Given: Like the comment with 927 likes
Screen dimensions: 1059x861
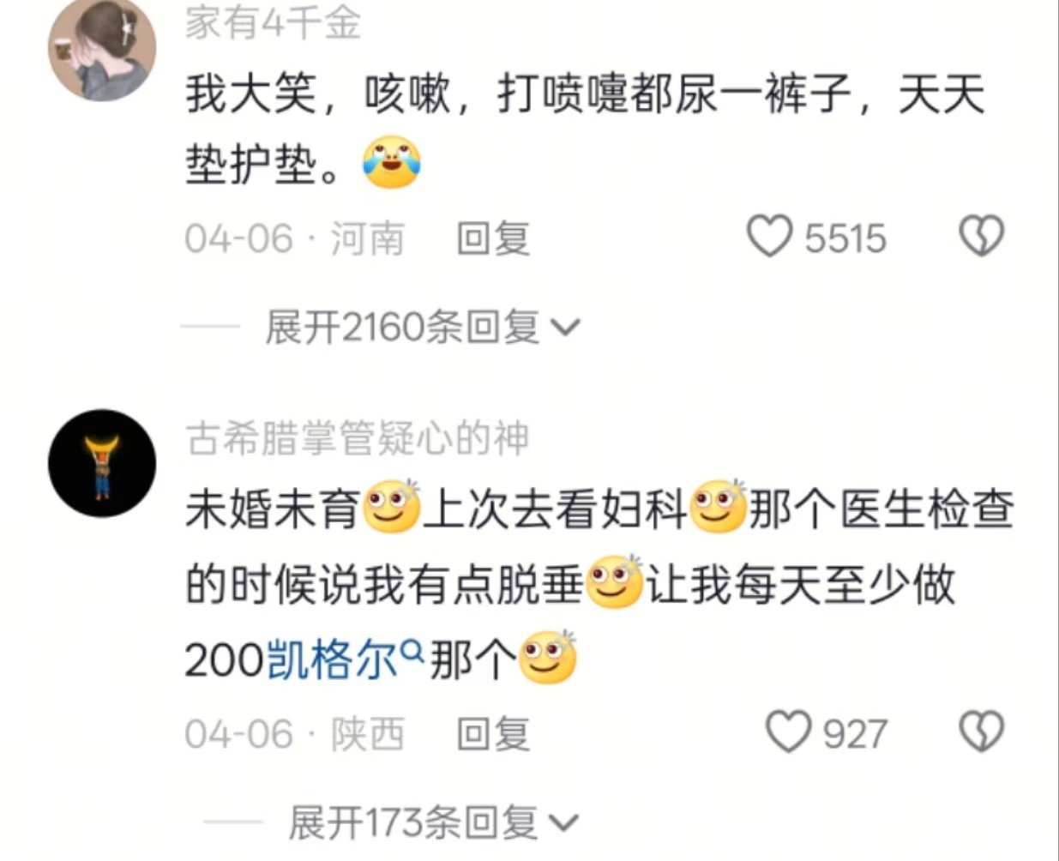Looking at the screenshot, I should tap(787, 733).
